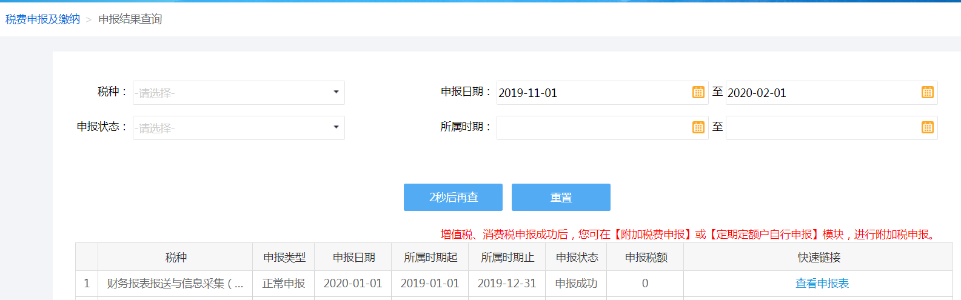
Task: Click the 所属时期止 column header
Action: 507,258
